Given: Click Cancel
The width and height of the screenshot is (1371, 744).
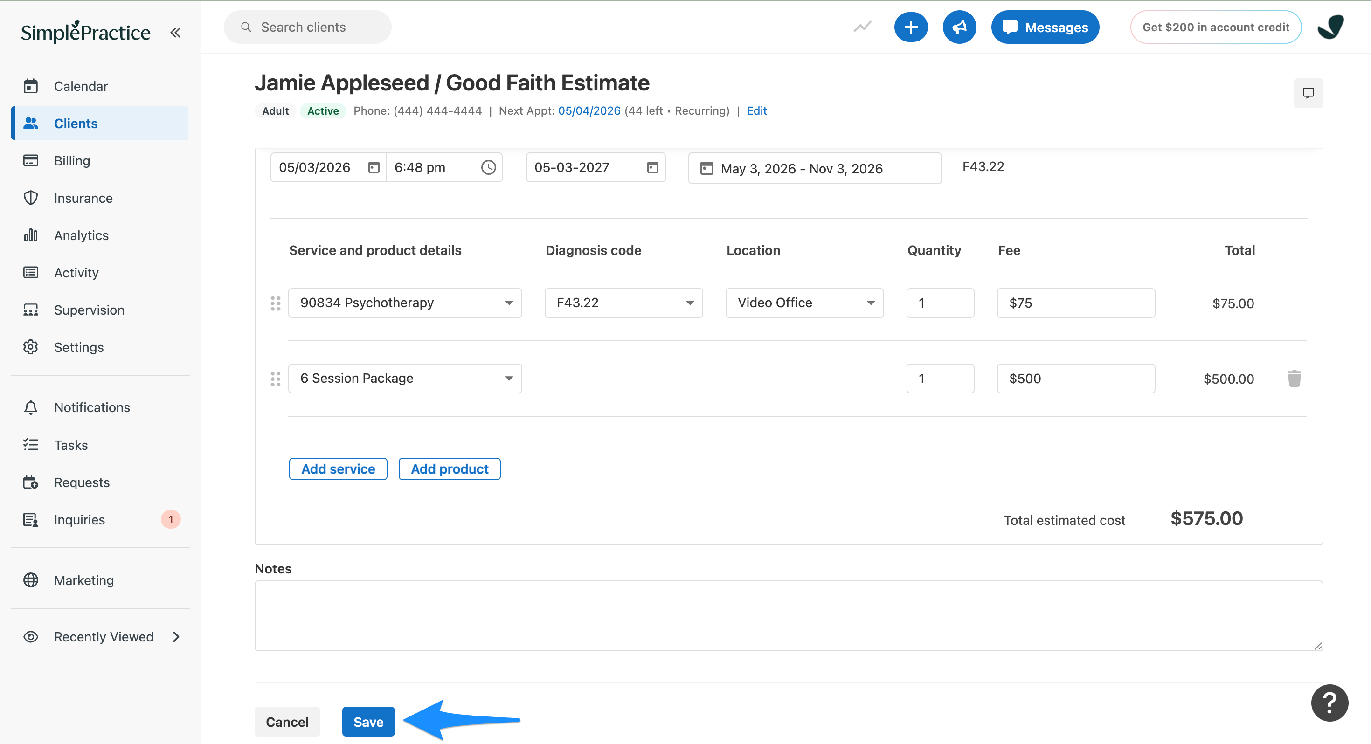Looking at the screenshot, I should (x=287, y=722).
